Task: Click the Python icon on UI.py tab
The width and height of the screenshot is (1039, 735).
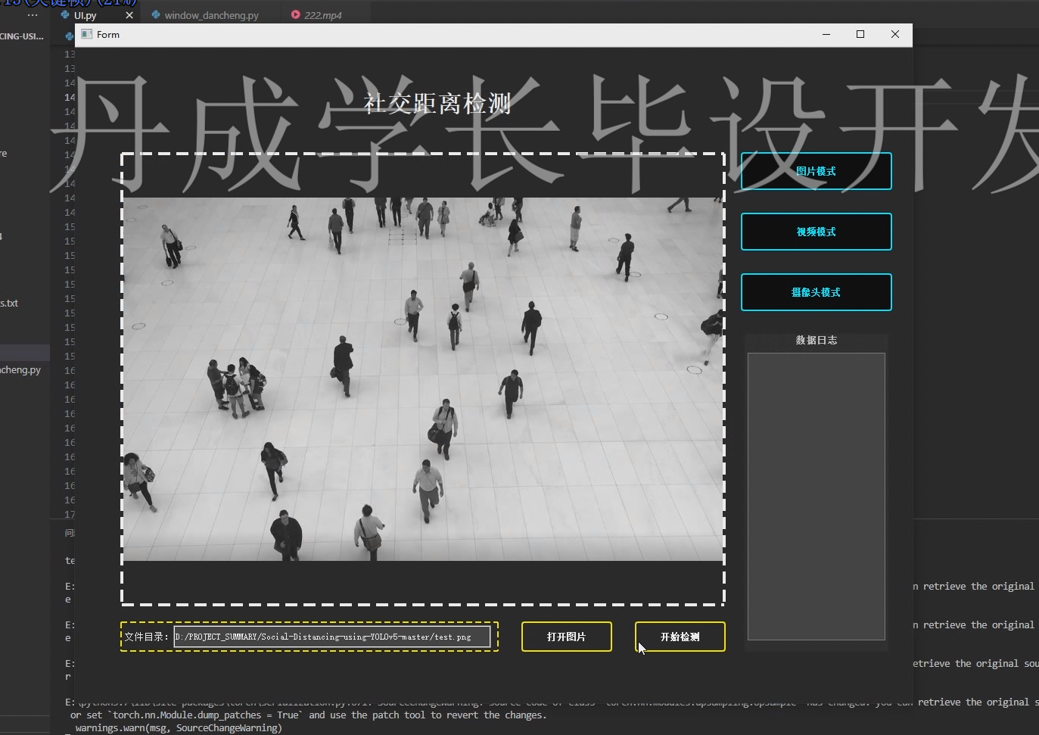Action: (x=65, y=15)
